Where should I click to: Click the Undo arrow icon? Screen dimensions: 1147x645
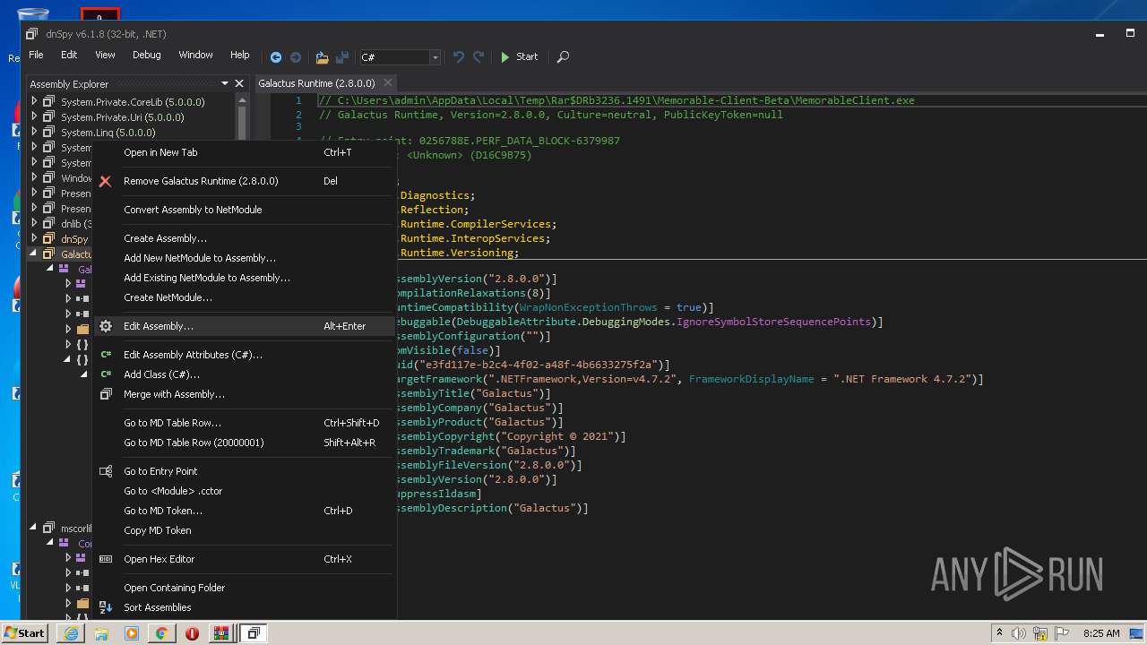click(x=459, y=56)
